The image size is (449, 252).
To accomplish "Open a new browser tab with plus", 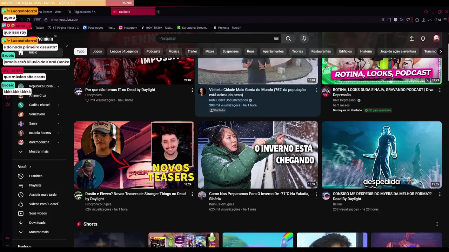I will pyautogui.click(x=158, y=12).
